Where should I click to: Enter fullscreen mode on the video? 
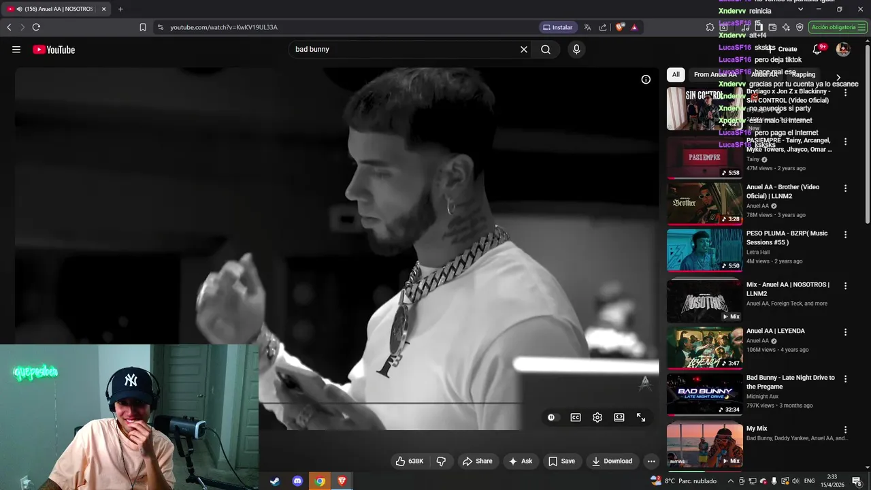(641, 417)
